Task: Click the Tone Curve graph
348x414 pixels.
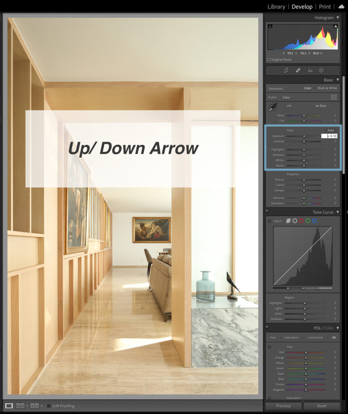Action: coord(303,256)
